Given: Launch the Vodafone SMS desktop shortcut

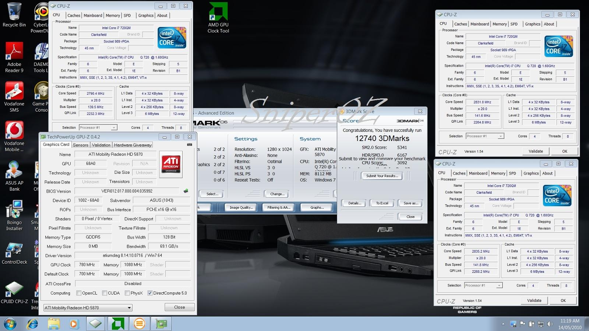Looking at the screenshot, I should click(x=14, y=96).
